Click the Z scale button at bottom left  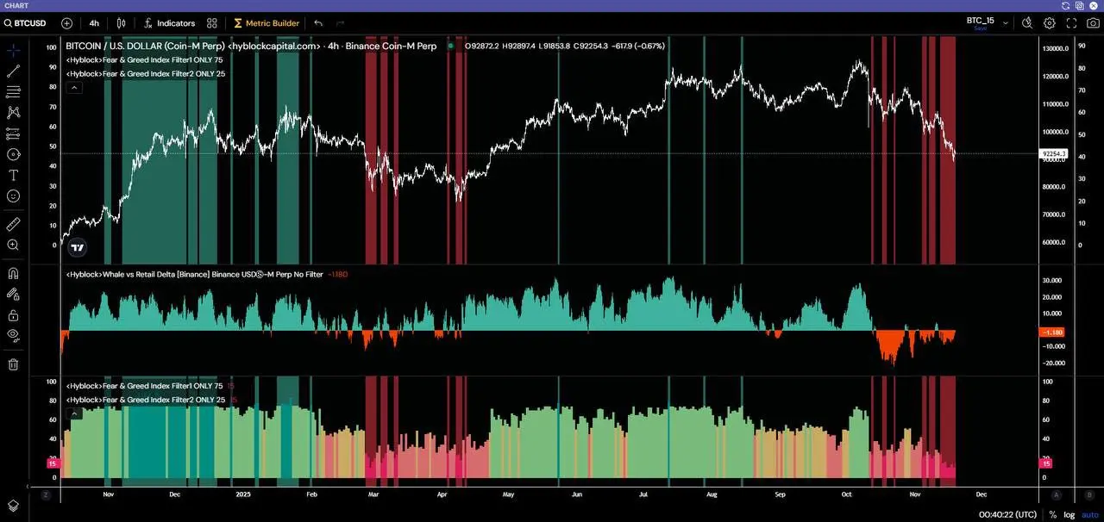(45, 494)
